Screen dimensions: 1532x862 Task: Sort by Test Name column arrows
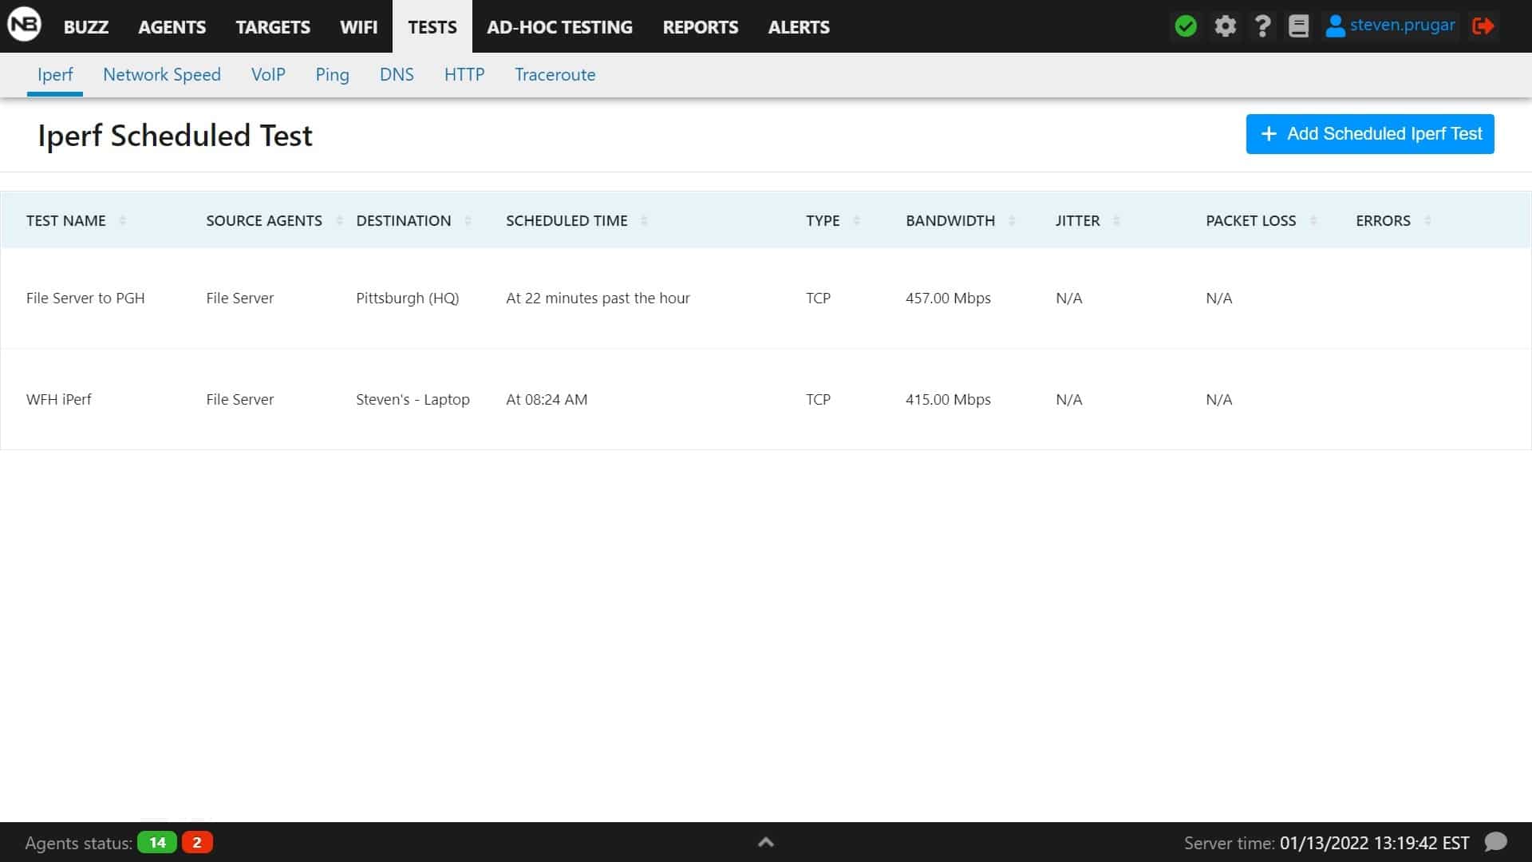[122, 220]
